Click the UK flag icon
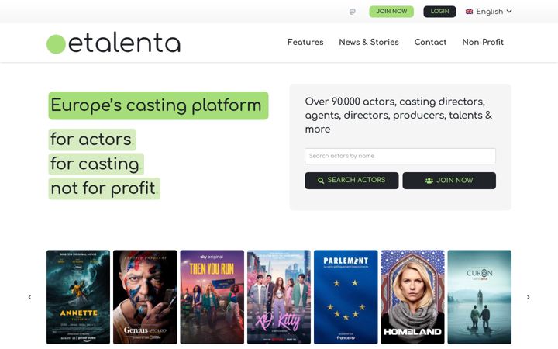The height and width of the screenshot is (349, 558). [469, 12]
